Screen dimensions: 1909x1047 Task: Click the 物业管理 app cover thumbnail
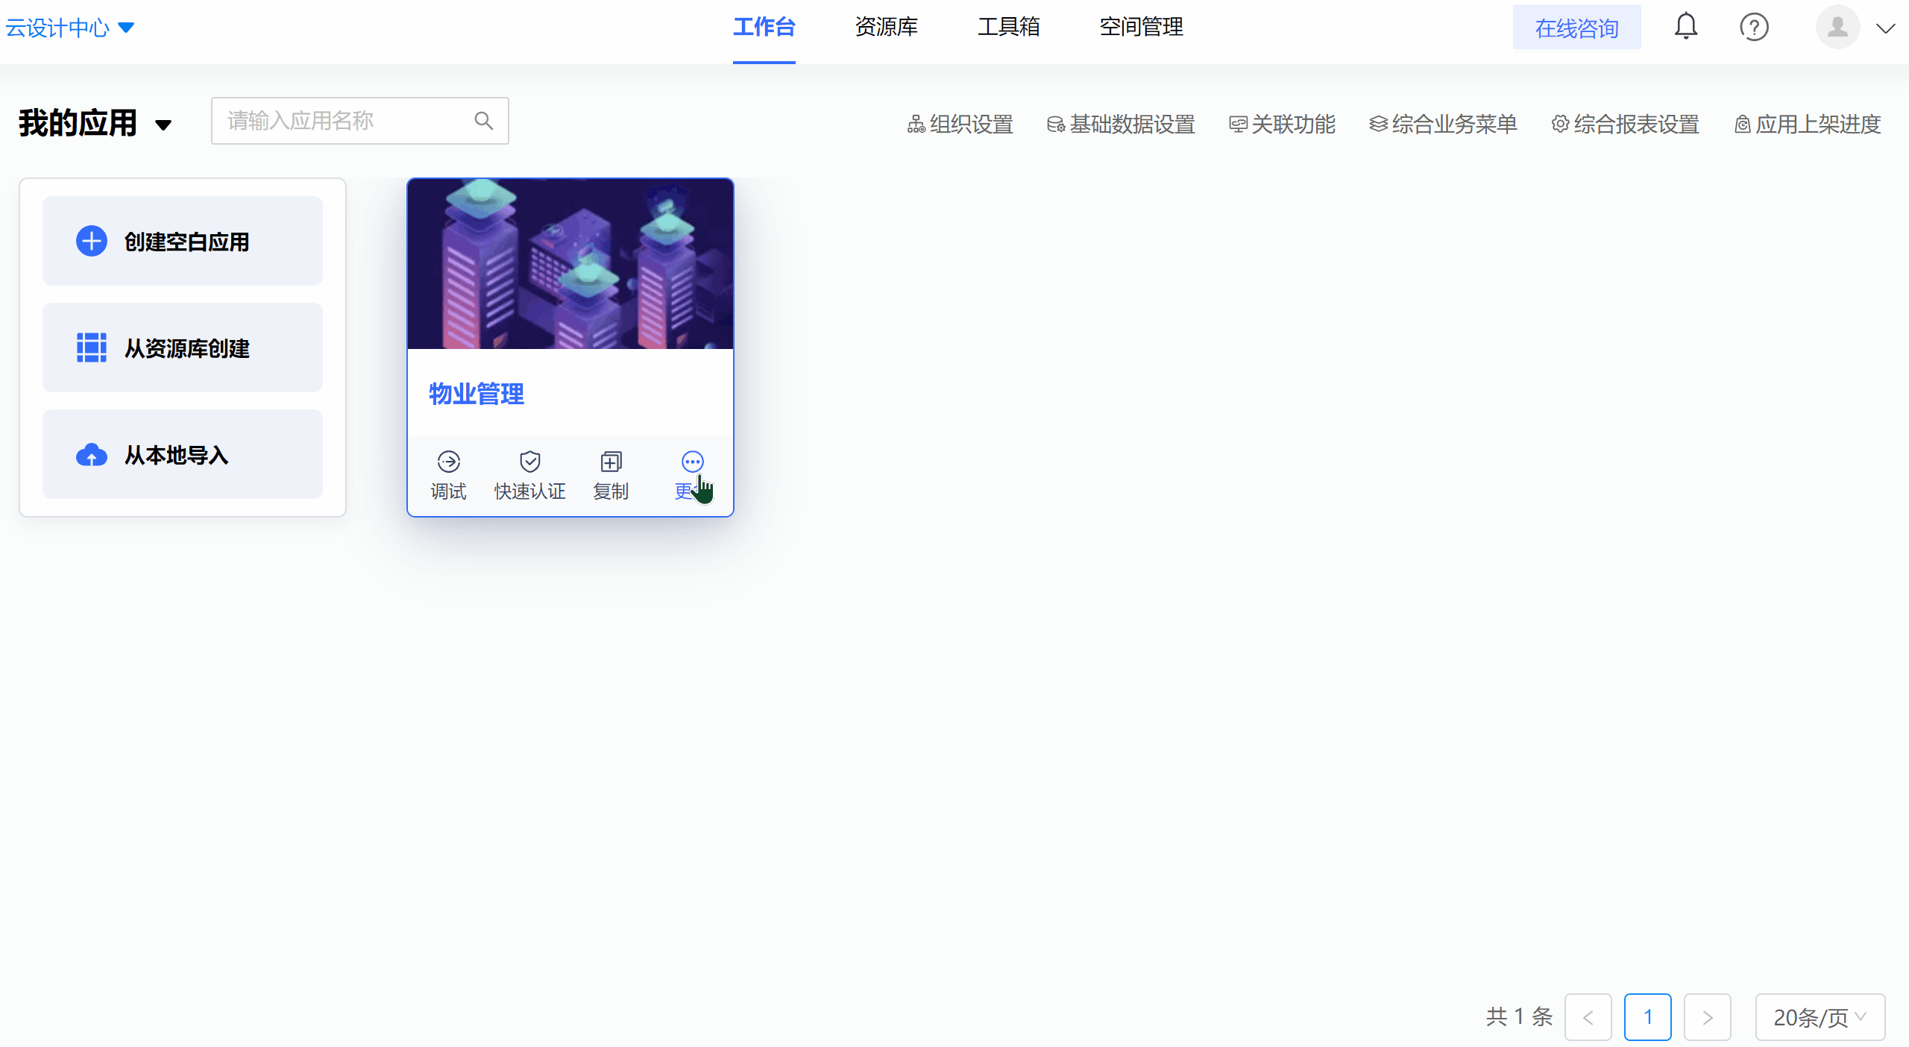coord(570,264)
